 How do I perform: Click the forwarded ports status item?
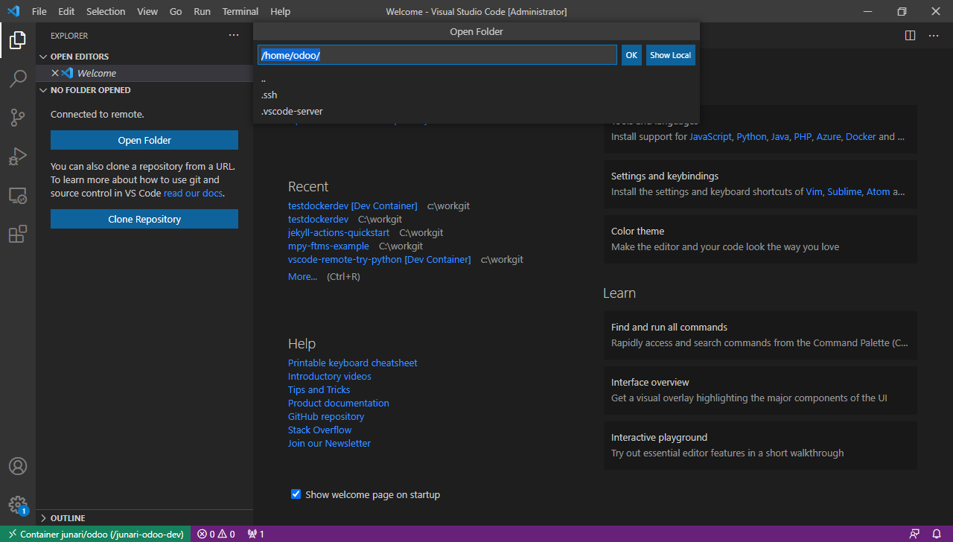(255, 534)
